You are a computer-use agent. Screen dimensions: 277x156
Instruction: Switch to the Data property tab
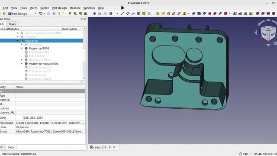[10, 147]
